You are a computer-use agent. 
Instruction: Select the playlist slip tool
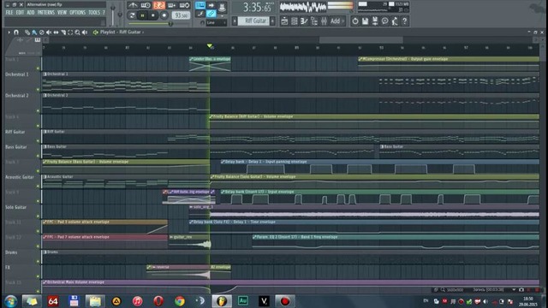pyautogui.click(x=56, y=33)
